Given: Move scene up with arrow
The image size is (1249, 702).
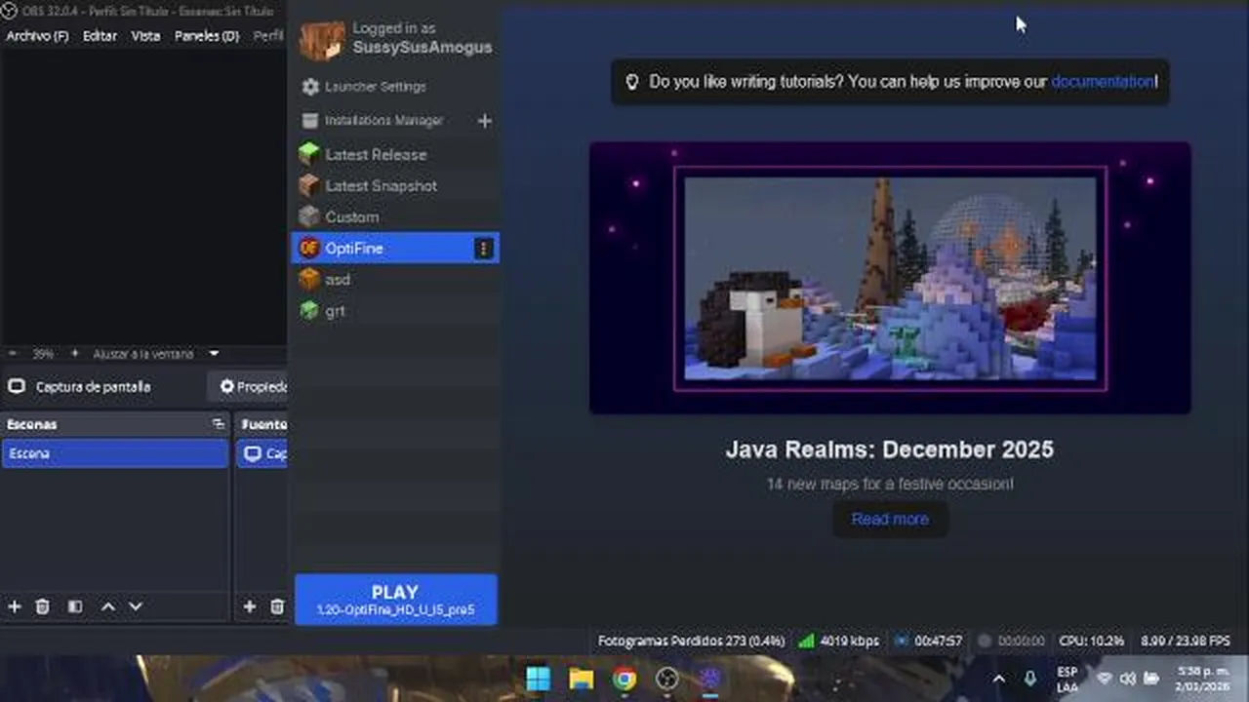Looking at the screenshot, I should click(x=108, y=606).
